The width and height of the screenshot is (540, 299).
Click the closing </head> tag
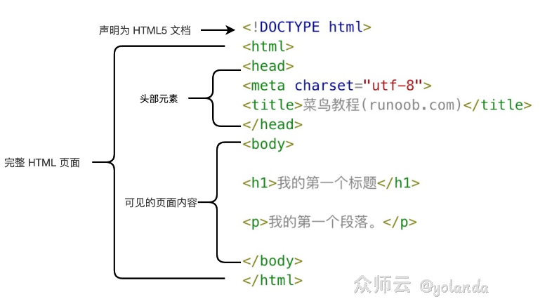point(272,124)
